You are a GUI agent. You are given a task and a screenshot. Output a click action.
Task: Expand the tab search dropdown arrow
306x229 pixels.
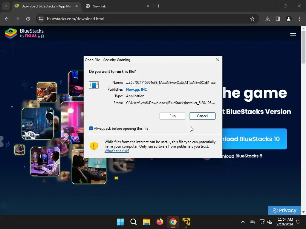click(x=6, y=6)
